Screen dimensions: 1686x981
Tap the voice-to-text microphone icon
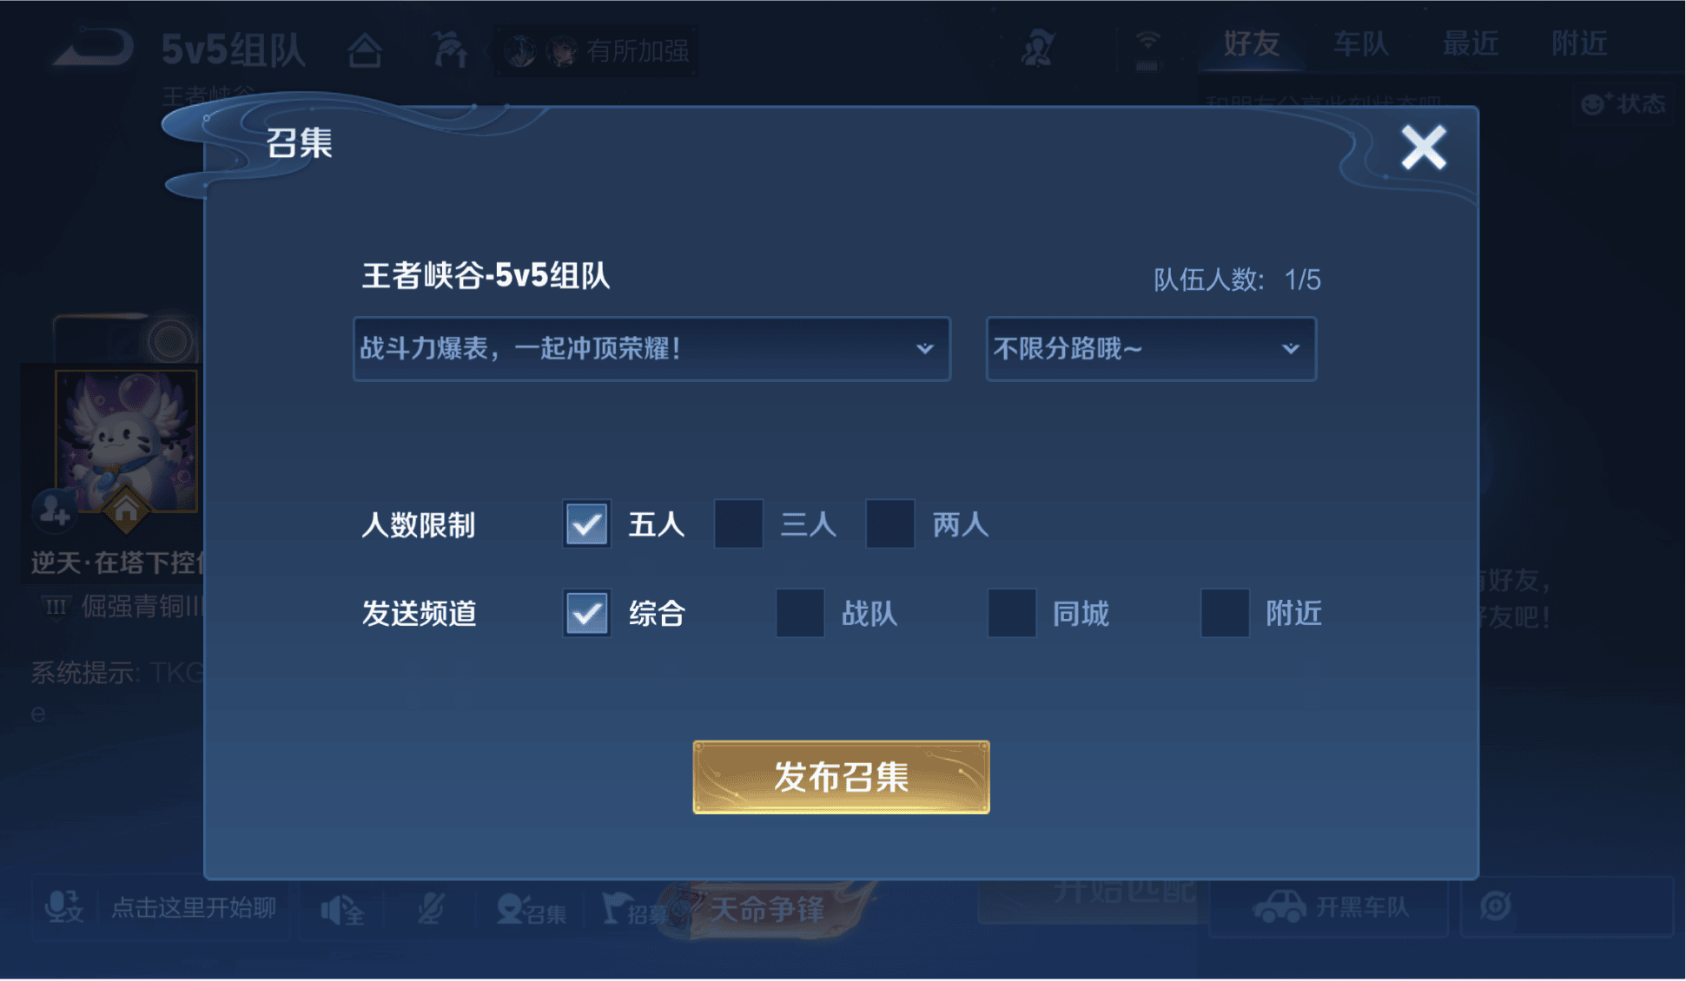click(x=63, y=907)
